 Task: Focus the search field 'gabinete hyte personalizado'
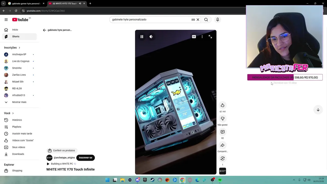(x=151, y=20)
